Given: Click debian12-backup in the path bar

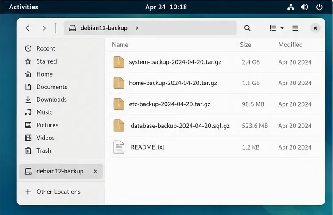Looking at the screenshot, I should point(104,28).
